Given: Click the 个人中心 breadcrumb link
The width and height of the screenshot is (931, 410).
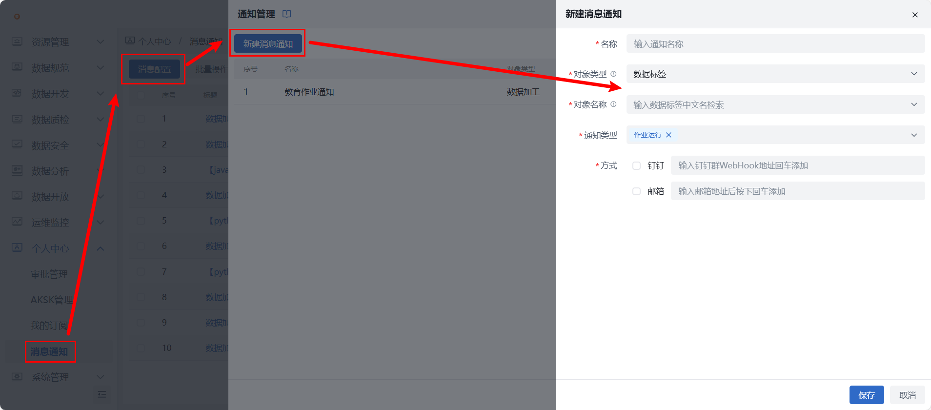Looking at the screenshot, I should click(155, 41).
